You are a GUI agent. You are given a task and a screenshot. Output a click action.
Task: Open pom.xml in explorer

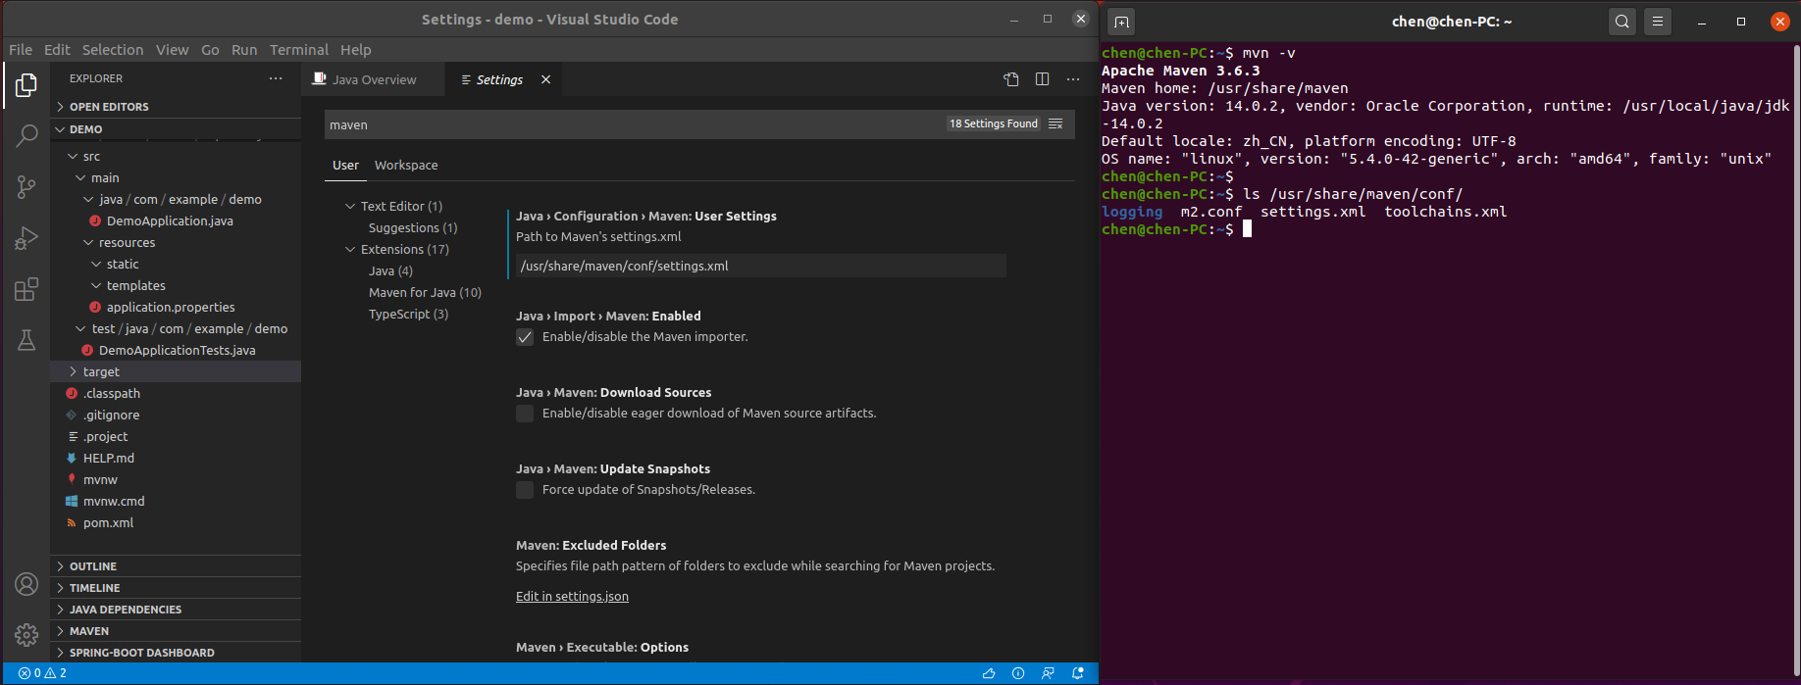point(108,522)
